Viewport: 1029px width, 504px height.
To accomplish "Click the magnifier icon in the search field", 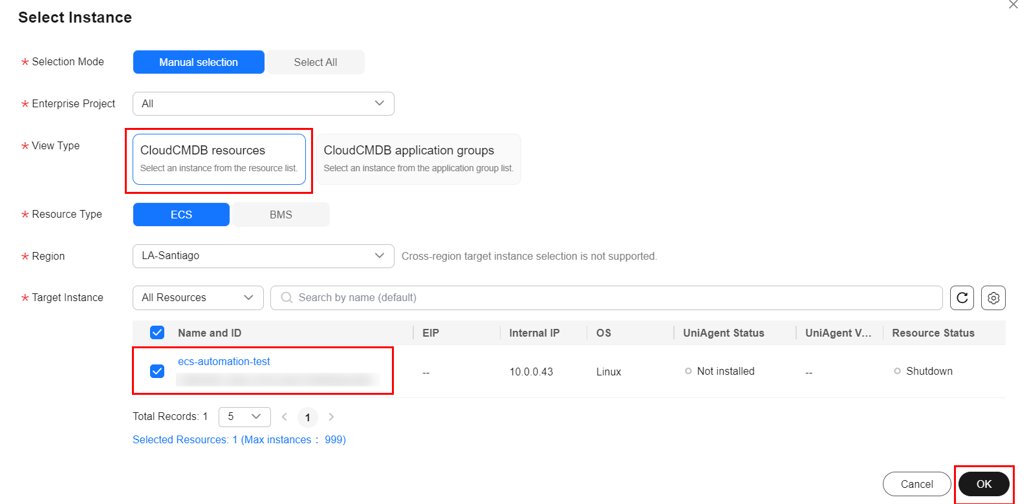I will [x=287, y=298].
